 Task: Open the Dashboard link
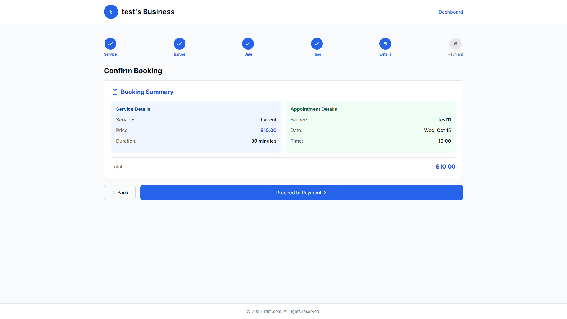click(451, 12)
